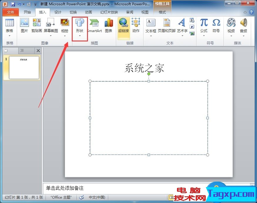This screenshot has width=257, height=203.
Task: Expand the 表格 table dropdown arrow
Action: click(9, 36)
